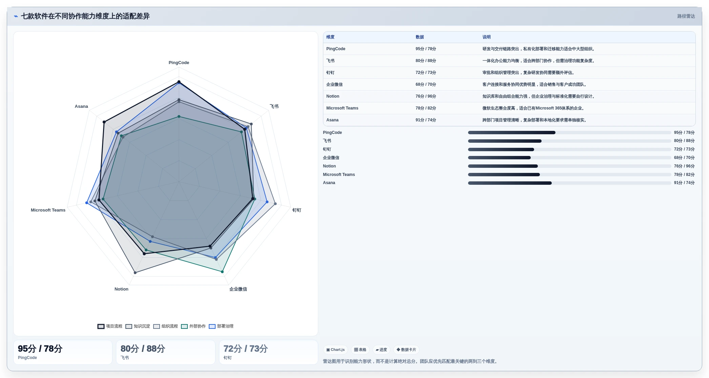The width and height of the screenshot is (709, 378).
Task: Click the Microsoft Teams progress bar
Action: [x=569, y=175]
